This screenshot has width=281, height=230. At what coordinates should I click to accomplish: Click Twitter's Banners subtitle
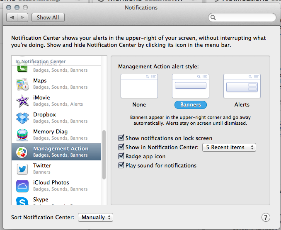pos(42,172)
